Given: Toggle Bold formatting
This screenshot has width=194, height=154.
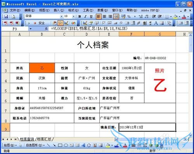Looking at the screenshot, I should coord(80,17).
